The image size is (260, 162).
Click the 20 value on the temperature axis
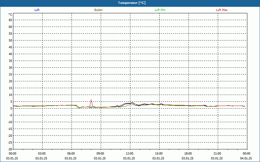10,81
